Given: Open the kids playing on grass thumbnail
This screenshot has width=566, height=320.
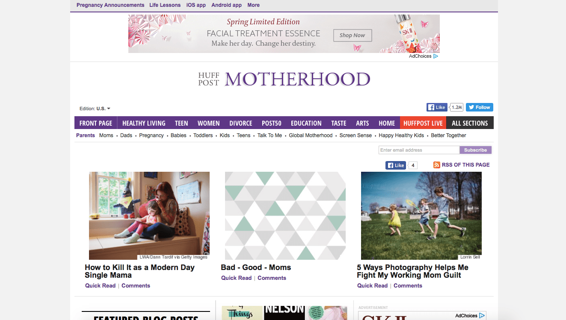Looking at the screenshot, I should tap(421, 215).
